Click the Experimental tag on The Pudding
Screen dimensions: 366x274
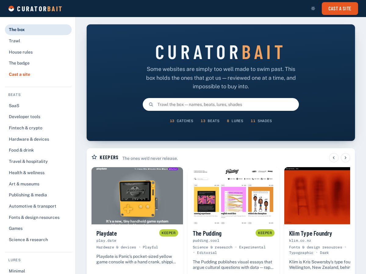click(x=252, y=247)
